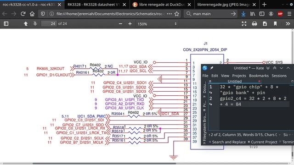Image resolution: width=294 pixels, height=165 pixels.
Task: Open the downloads panel
Action: click(243, 14)
